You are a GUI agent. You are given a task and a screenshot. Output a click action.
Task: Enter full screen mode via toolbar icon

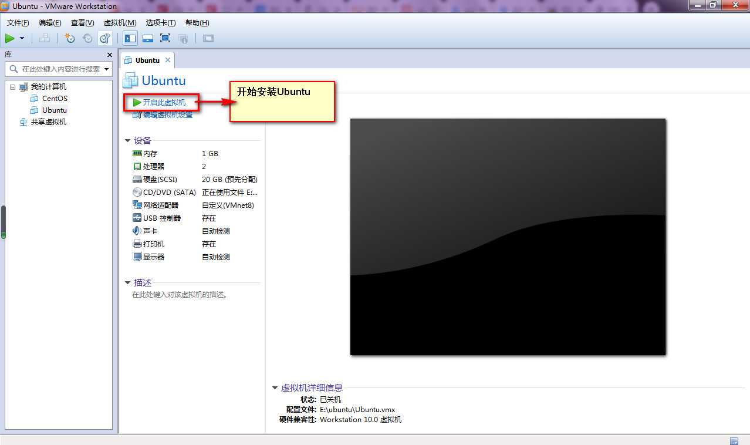[x=165, y=38]
